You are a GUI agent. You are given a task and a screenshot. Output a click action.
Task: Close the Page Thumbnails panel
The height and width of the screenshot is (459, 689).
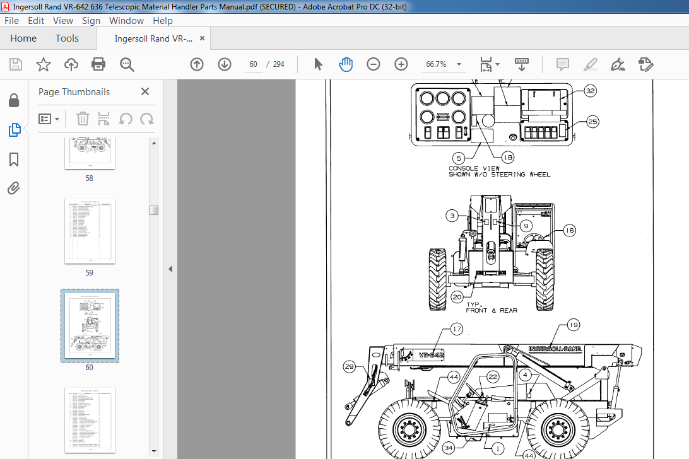click(x=145, y=91)
